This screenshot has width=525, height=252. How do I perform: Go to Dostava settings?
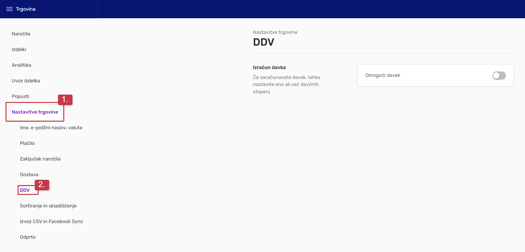[29, 175]
